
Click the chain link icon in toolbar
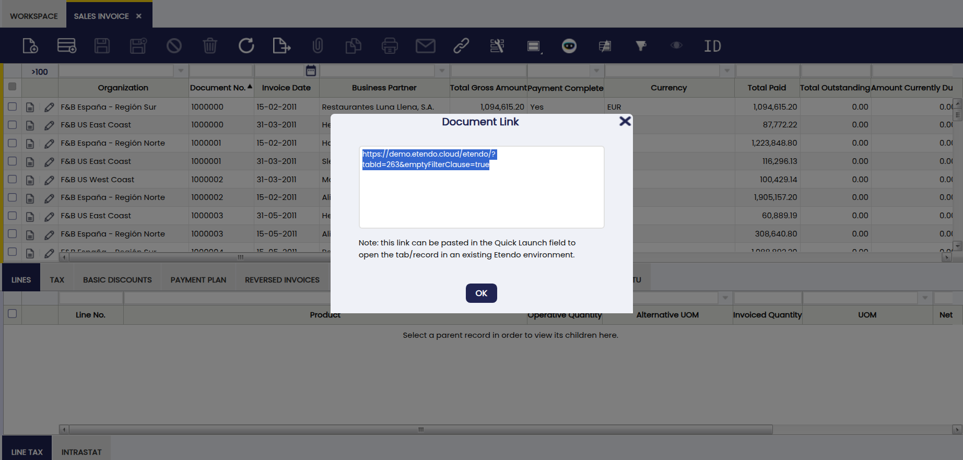461,46
